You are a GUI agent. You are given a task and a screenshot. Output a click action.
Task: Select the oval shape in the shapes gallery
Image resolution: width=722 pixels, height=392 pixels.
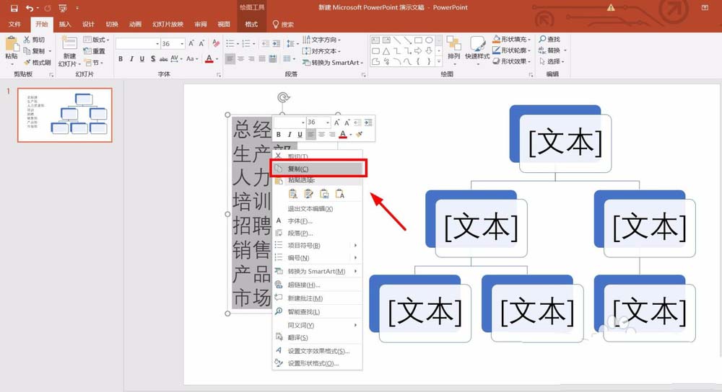[x=429, y=40]
